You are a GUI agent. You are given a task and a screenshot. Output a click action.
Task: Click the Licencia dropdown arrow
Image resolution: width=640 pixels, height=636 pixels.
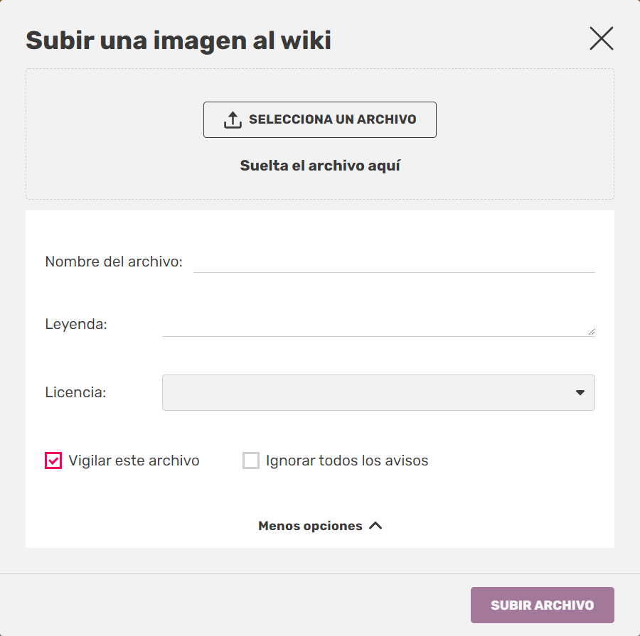tap(580, 392)
